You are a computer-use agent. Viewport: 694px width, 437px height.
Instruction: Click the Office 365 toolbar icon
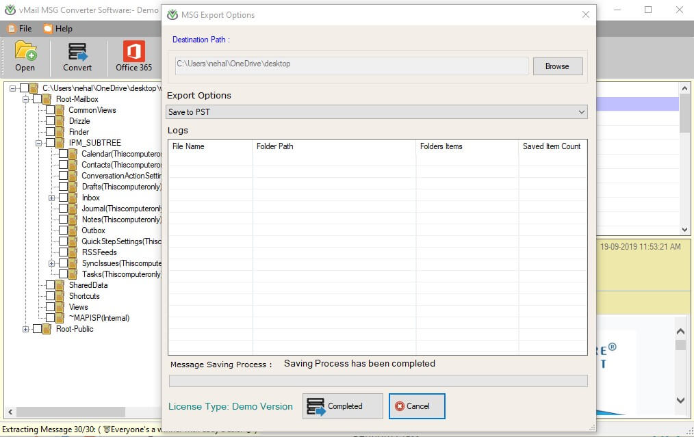pyautogui.click(x=133, y=51)
